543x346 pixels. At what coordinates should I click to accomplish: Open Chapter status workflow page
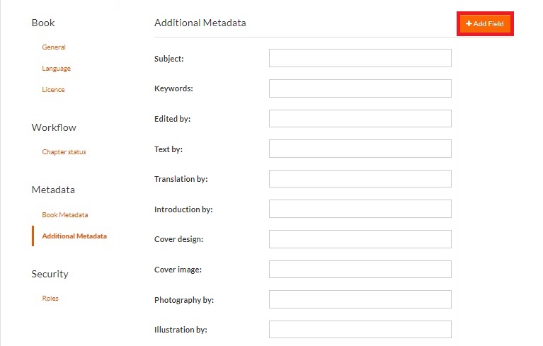(64, 152)
